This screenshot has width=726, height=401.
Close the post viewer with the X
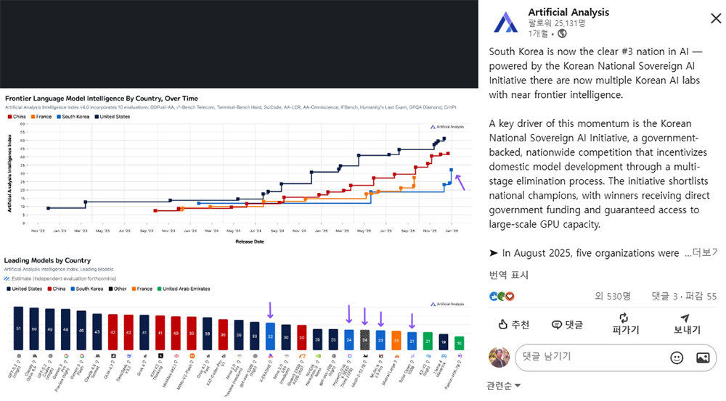tap(716, 19)
